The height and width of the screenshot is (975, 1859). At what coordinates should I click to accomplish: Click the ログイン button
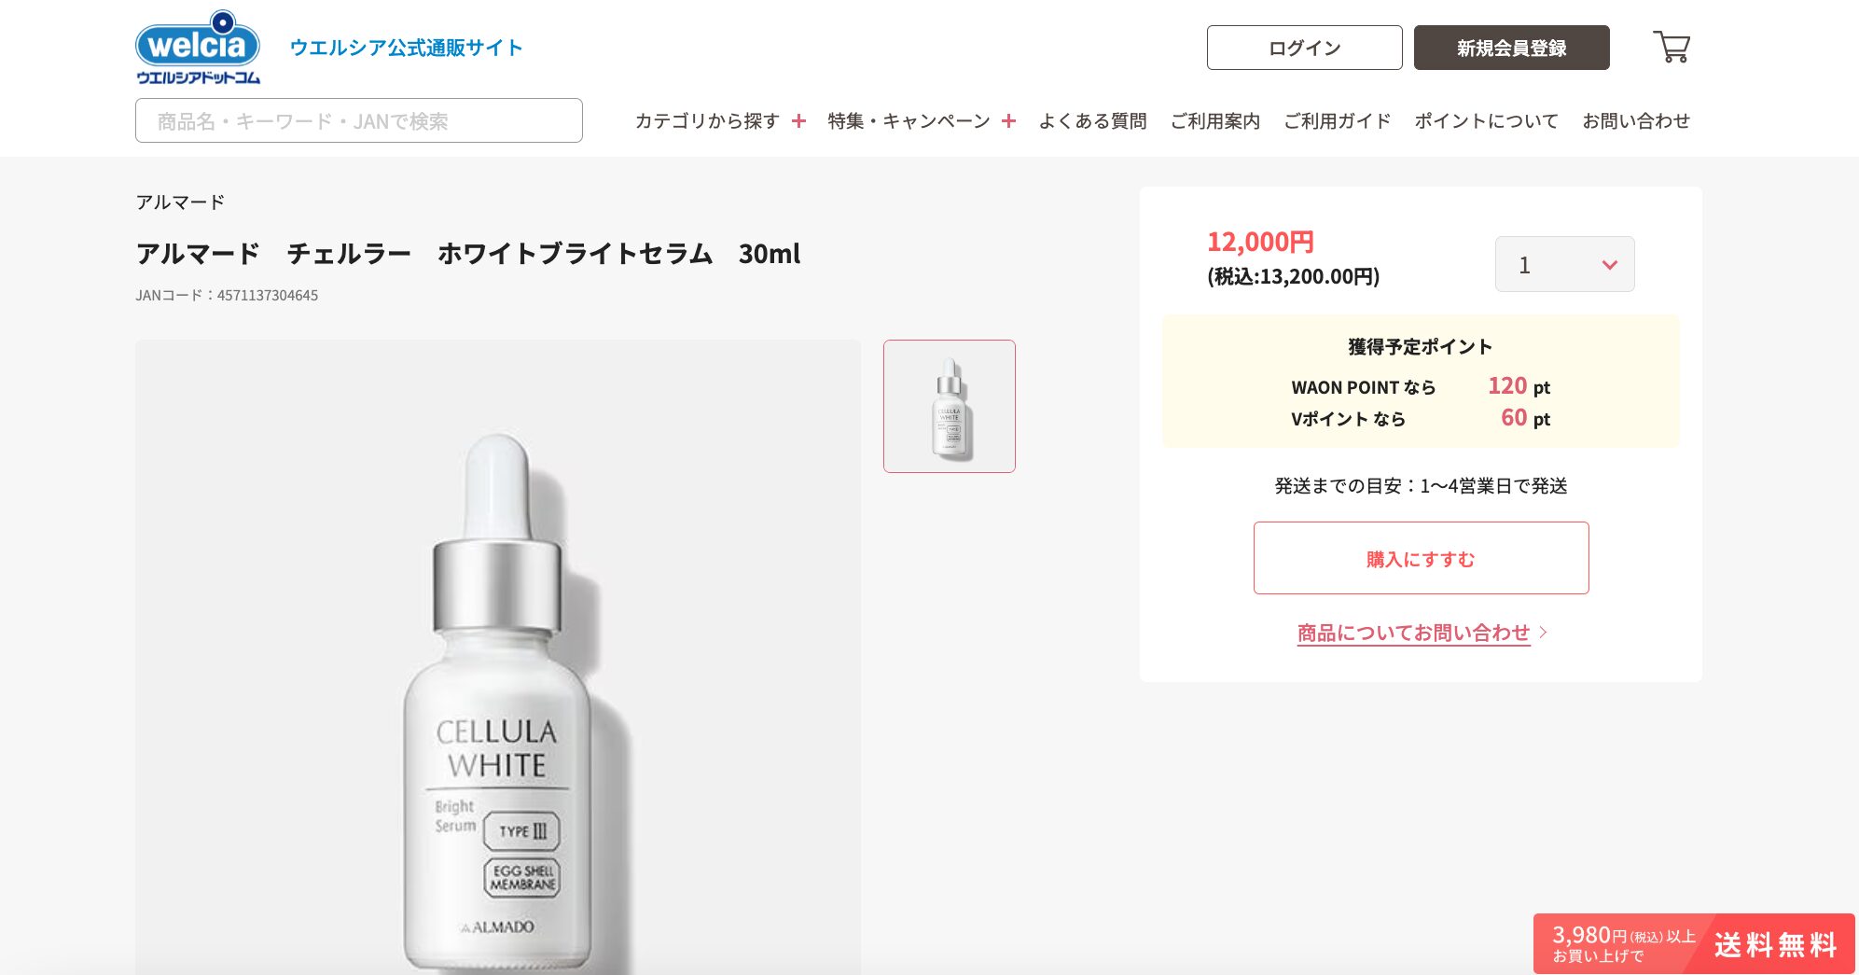point(1304,48)
